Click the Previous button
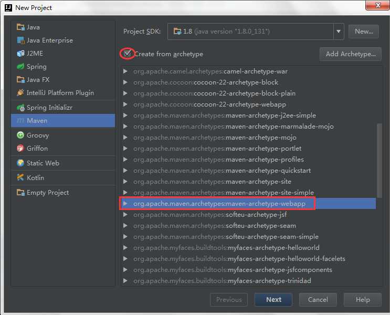This screenshot has width=390, height=315. click(x=229, y=300)
